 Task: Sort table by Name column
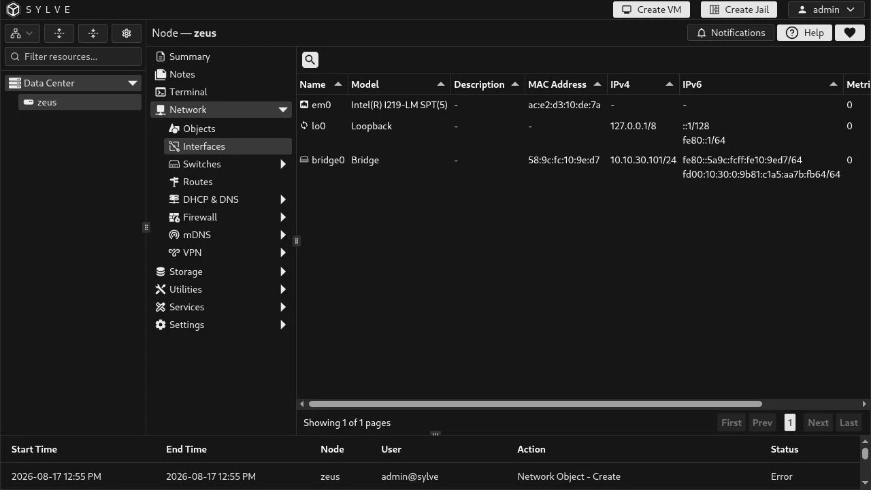tap(322, 84)
